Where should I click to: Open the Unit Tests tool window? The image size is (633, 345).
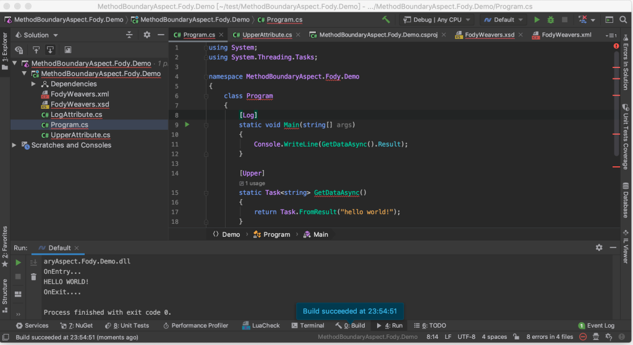click(x=127, y=326)
